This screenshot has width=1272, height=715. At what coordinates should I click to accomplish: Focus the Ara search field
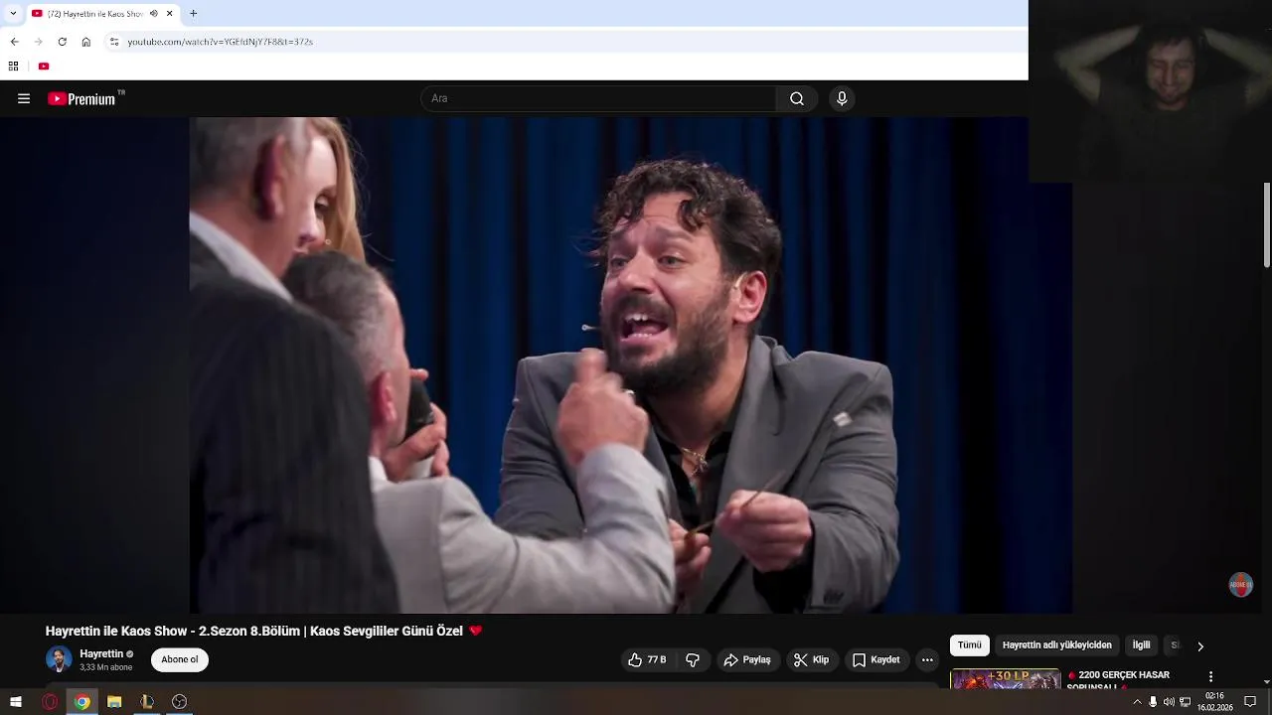(599, 98)
